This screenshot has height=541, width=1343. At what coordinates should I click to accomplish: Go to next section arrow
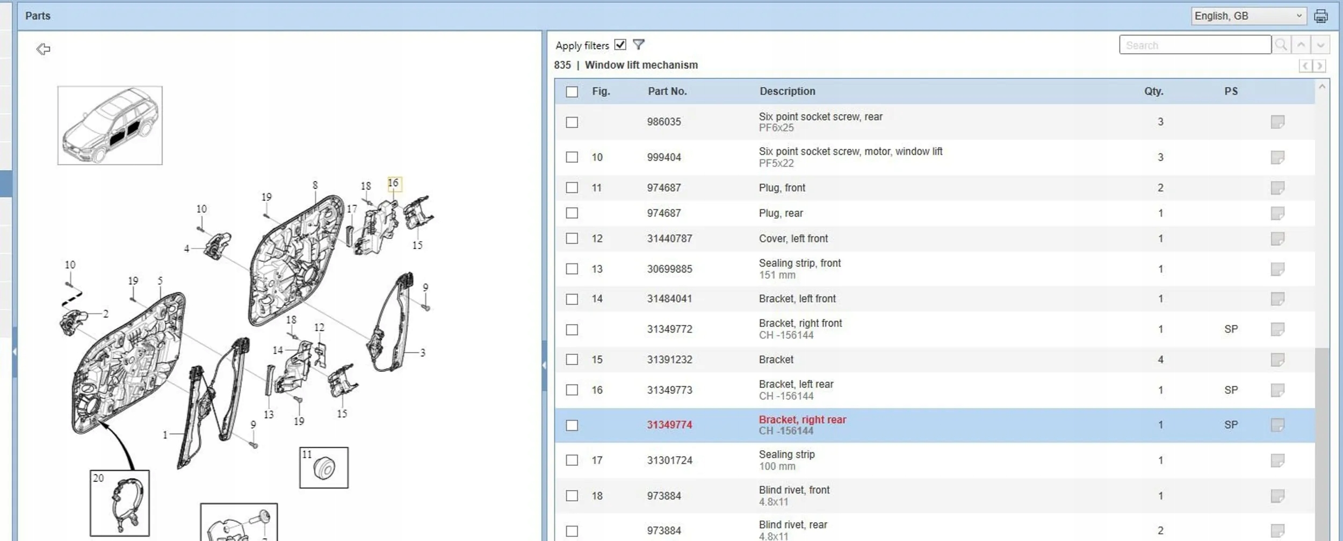tap(1319, 66)
